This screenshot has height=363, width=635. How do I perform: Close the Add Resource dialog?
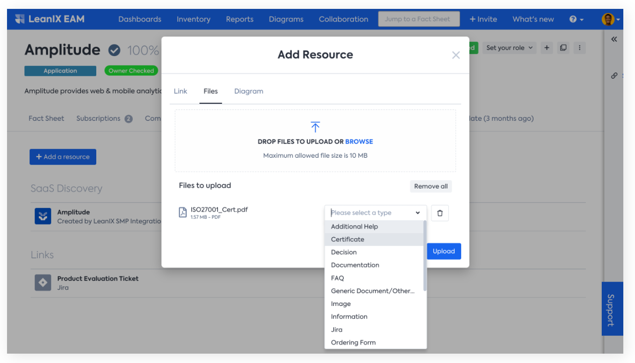(x=456, y=55)
